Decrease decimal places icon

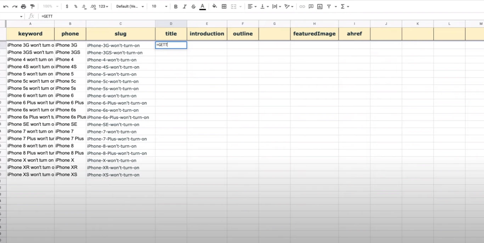pos(84,6)
